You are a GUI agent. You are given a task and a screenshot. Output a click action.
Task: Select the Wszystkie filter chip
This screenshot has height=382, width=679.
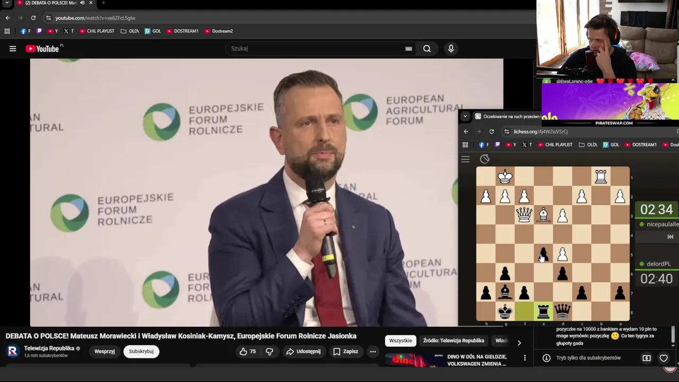401,341
